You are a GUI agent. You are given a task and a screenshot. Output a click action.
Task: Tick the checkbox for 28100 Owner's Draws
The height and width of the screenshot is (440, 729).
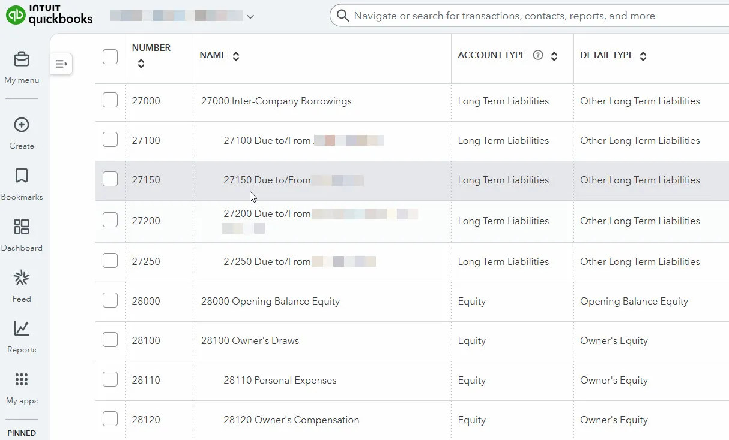[110, 340]
